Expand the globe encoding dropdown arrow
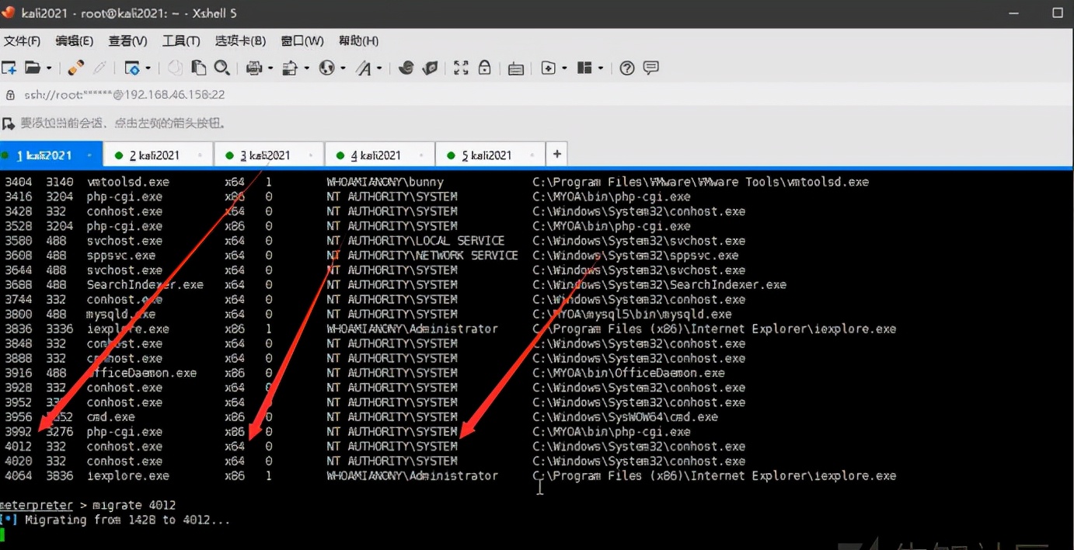This screenshot has width=1074, height=550. pos(343,68)
